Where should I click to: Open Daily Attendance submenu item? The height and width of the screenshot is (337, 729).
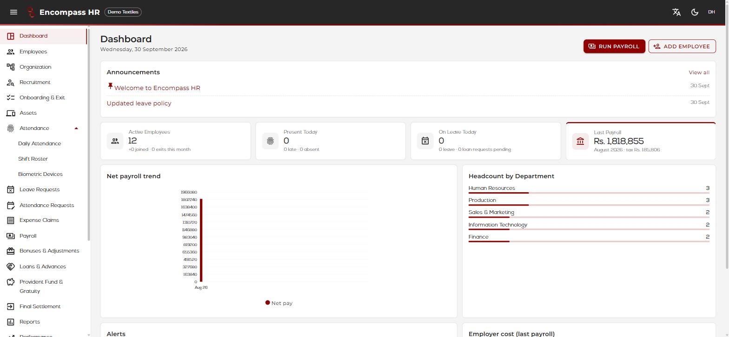40,144
